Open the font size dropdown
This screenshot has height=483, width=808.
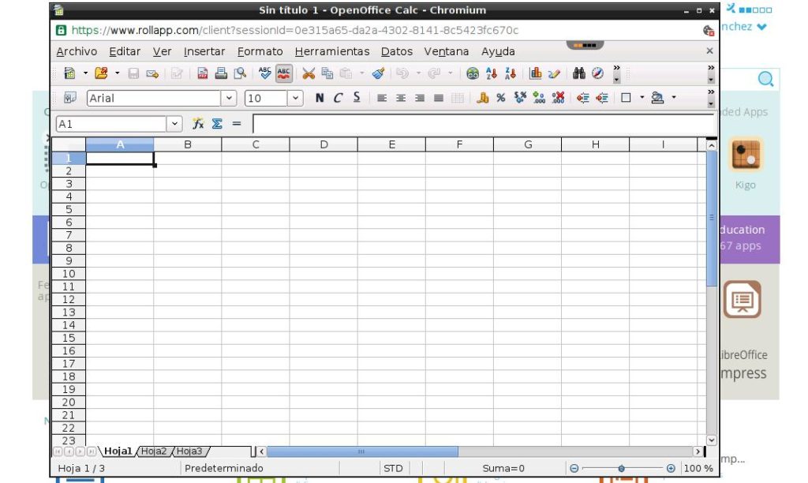click(296, 99)
